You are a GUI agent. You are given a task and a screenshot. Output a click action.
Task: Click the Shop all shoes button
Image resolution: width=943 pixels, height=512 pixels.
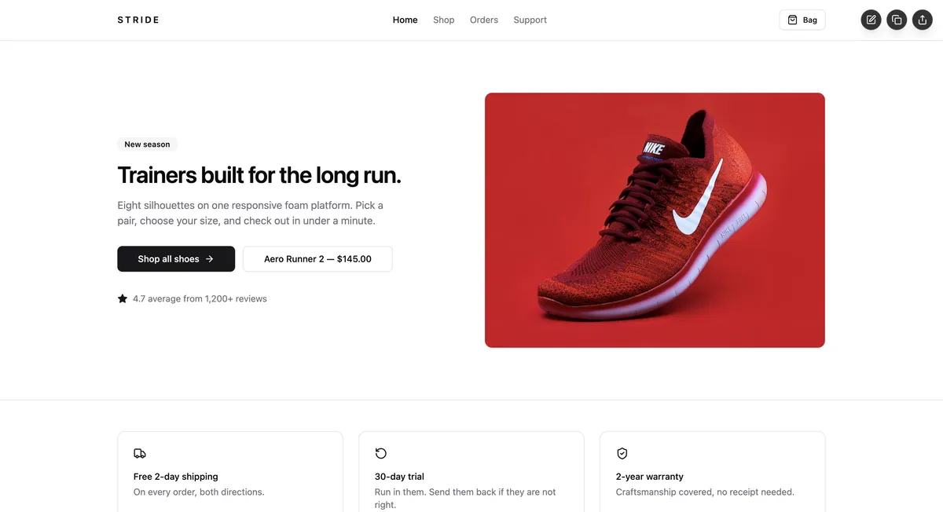point(176,259)
